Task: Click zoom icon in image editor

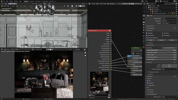Action: 85,53
